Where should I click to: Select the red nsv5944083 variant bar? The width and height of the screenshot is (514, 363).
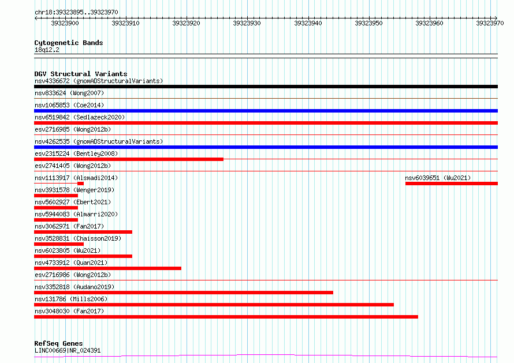[56, 220]
